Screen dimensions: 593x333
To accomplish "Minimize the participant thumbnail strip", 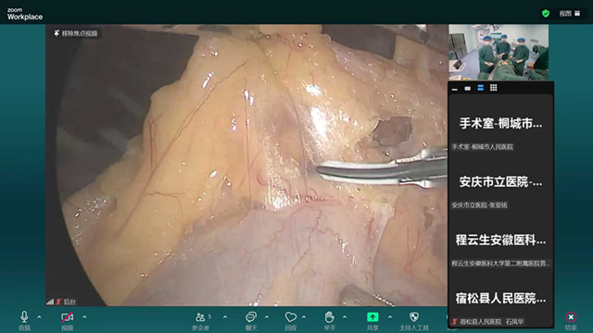I will pos(455,89).
